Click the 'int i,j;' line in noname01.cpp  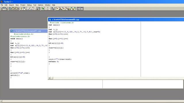[15, 43]
